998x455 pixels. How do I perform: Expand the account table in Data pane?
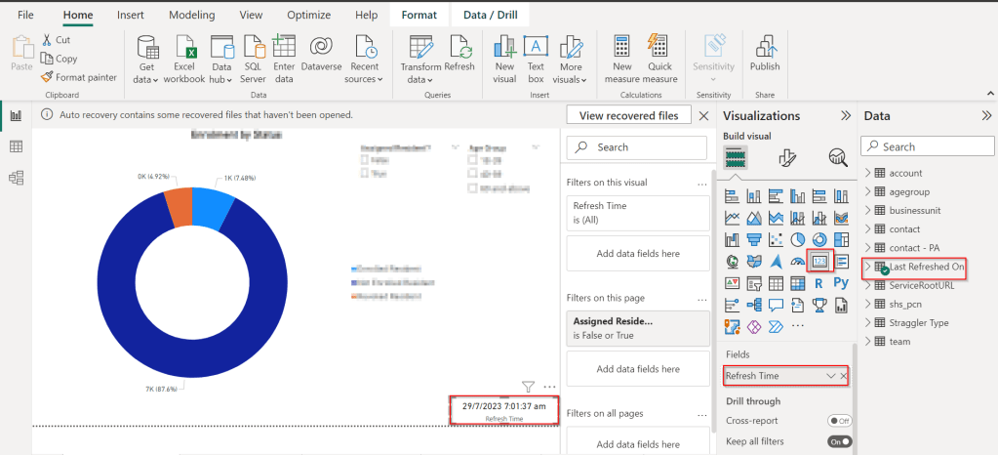(x=868, y=173)
